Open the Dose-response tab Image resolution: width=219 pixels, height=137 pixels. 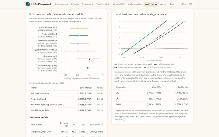point(61,4)
